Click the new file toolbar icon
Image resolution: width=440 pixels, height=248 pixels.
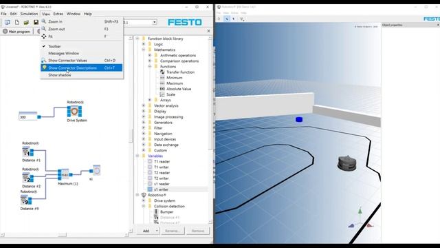point(17,22)
